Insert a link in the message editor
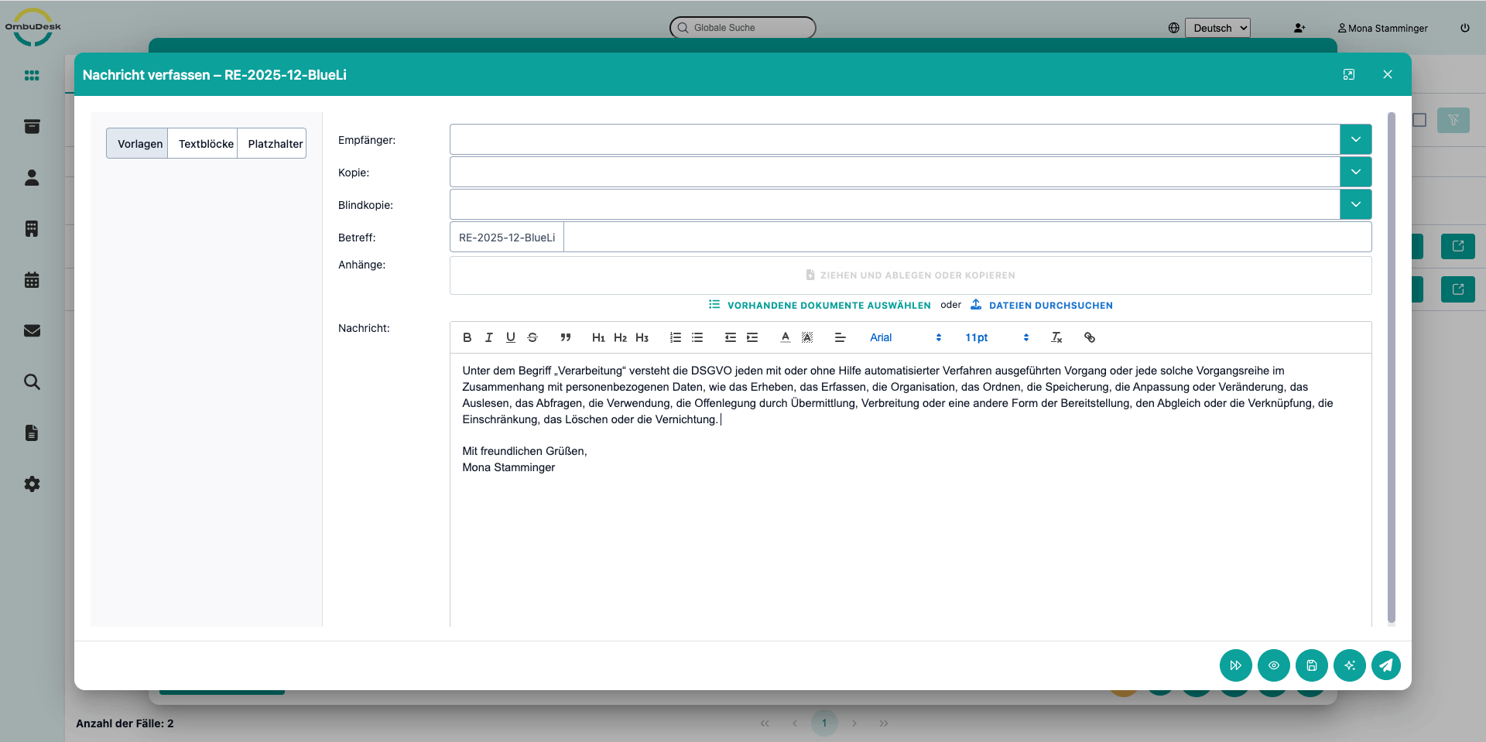 click(1089, 337)
